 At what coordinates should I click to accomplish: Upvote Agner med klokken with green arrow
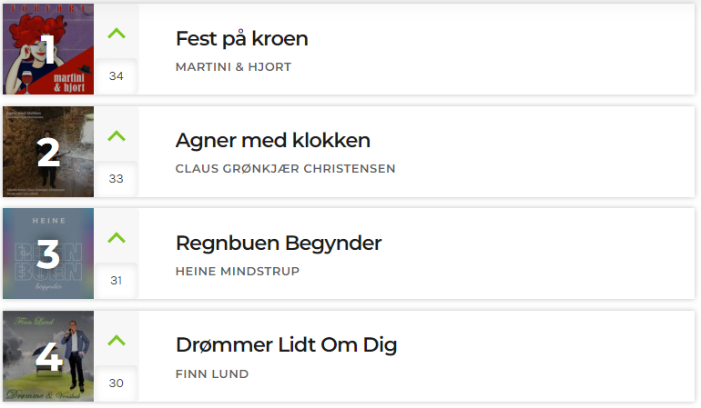point(117,135)
